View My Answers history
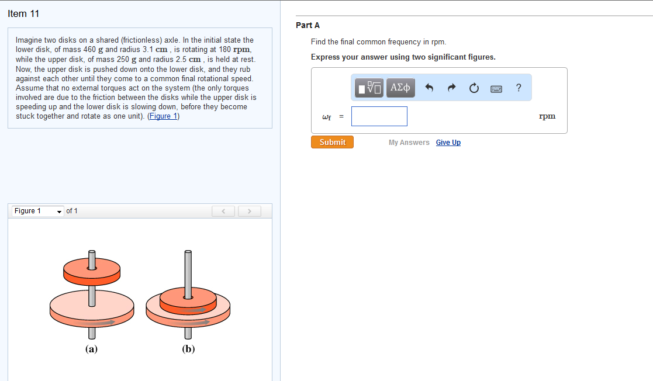The image size is (653, 381). coord(409,142)
